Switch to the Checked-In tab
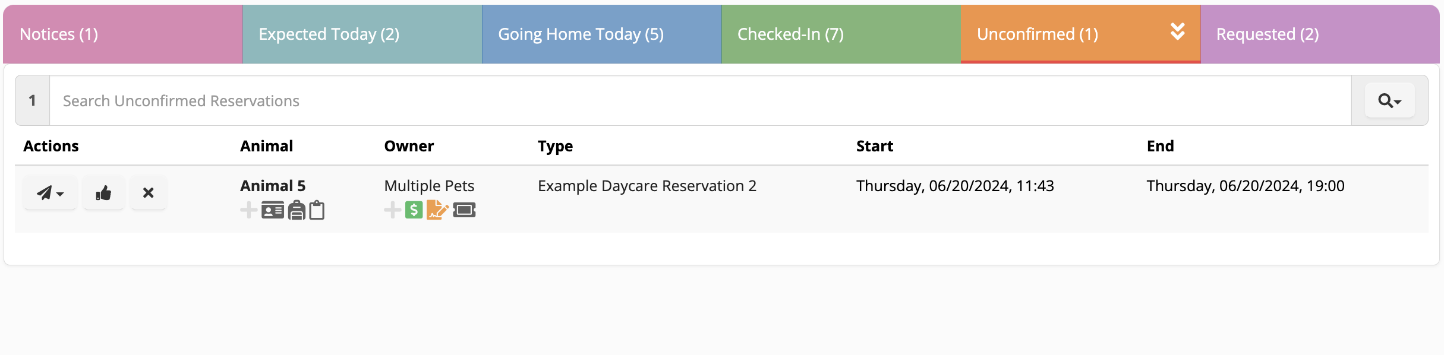Image resolution: width=1444 pixels, height=355 pixels. point(790,34)
